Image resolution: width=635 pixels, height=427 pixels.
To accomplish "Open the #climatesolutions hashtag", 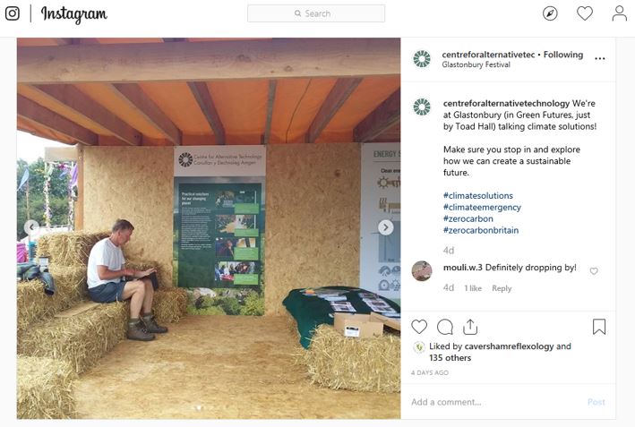I will click(478, 195).
